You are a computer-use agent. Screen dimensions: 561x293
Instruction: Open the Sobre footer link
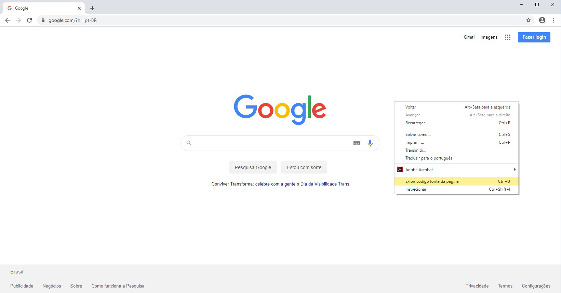click(76, 286)
